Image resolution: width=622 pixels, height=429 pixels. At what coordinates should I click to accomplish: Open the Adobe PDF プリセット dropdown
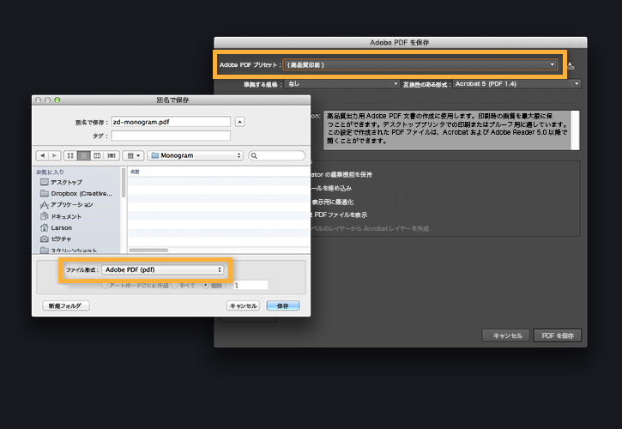tap(420, 64)
